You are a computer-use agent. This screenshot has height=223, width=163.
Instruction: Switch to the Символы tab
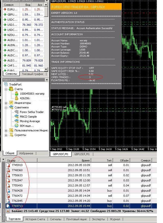pos(11,74)
